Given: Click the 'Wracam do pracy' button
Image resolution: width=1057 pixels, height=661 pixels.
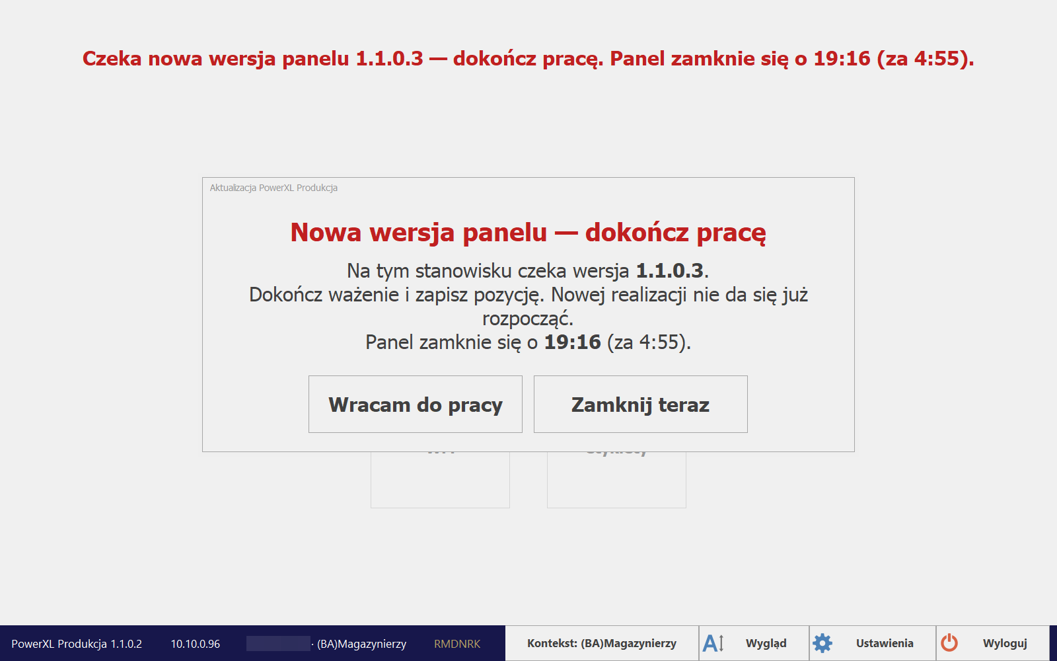Looking at the screenshot, I should point(415,405).
